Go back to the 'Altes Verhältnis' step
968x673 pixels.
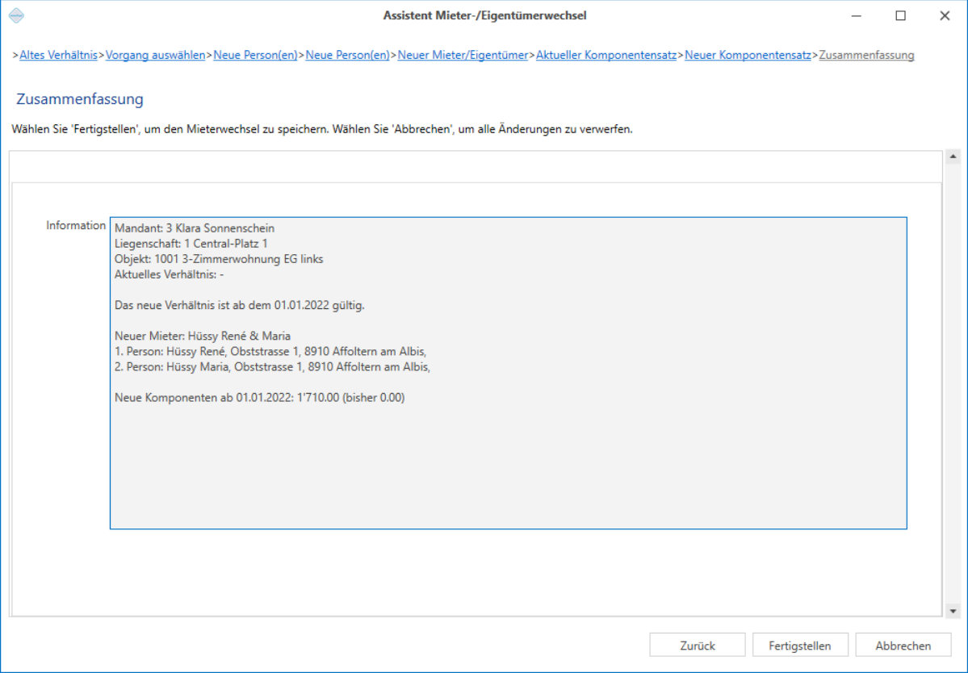tap(59, 55)
